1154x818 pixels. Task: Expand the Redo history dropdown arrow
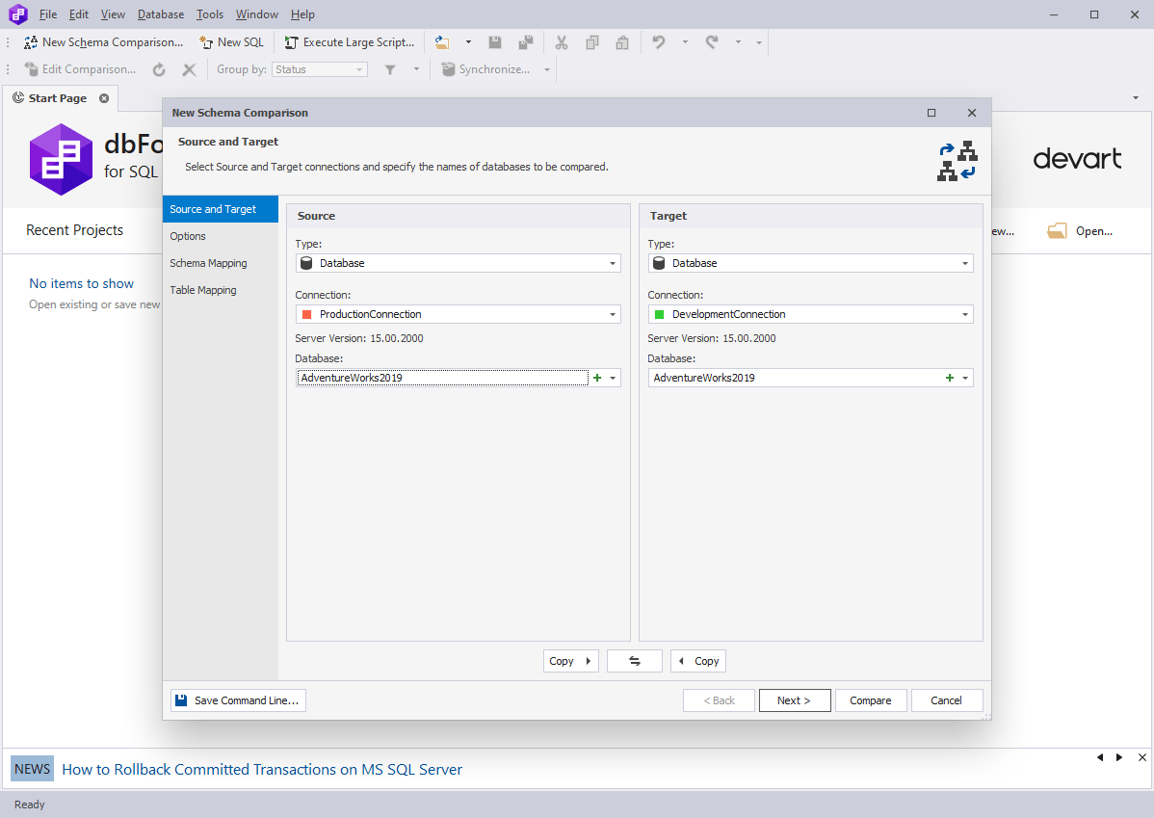point(738,42)
